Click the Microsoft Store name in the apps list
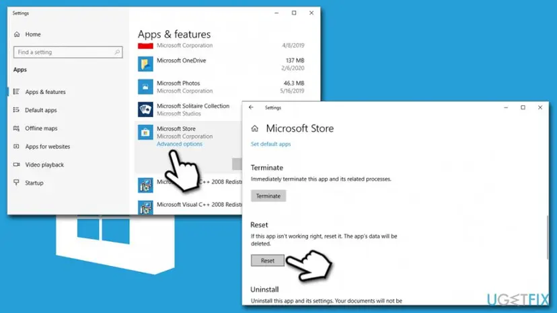Image resolution: width=557 pixels, height=313 pixels. coord(176,129)
